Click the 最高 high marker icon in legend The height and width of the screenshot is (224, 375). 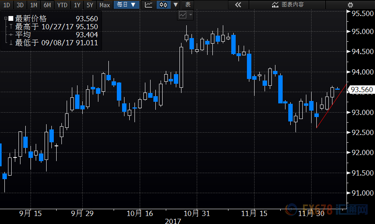click(x=10, y=27)
